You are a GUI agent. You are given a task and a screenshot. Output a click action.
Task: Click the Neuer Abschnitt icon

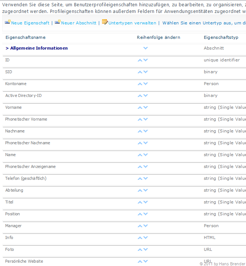57,23
